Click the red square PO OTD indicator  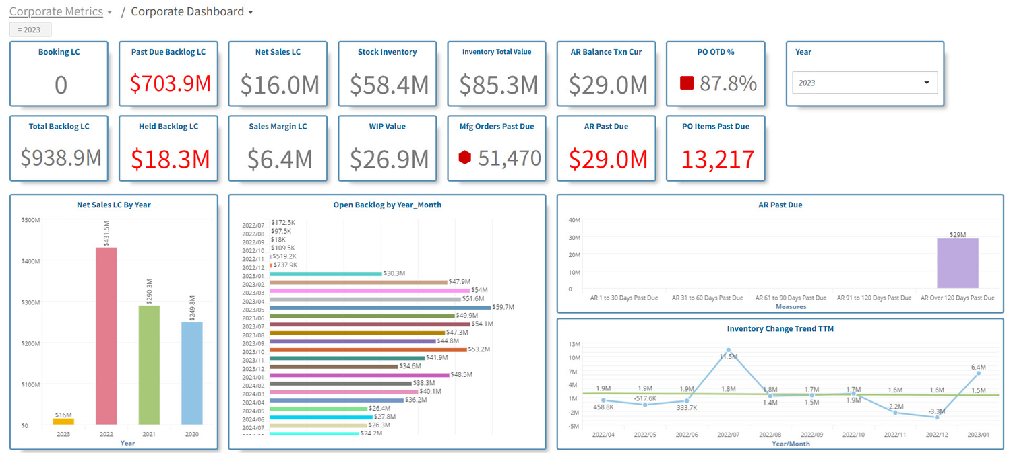687,83
